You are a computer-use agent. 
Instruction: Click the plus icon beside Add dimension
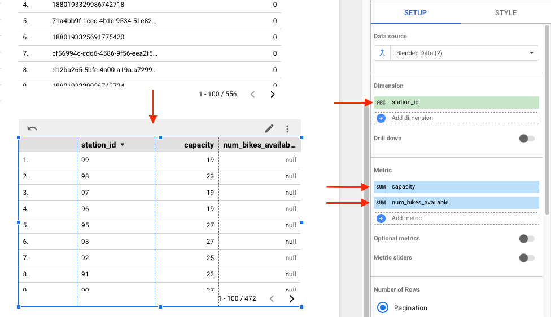click(x=381, y=118)
